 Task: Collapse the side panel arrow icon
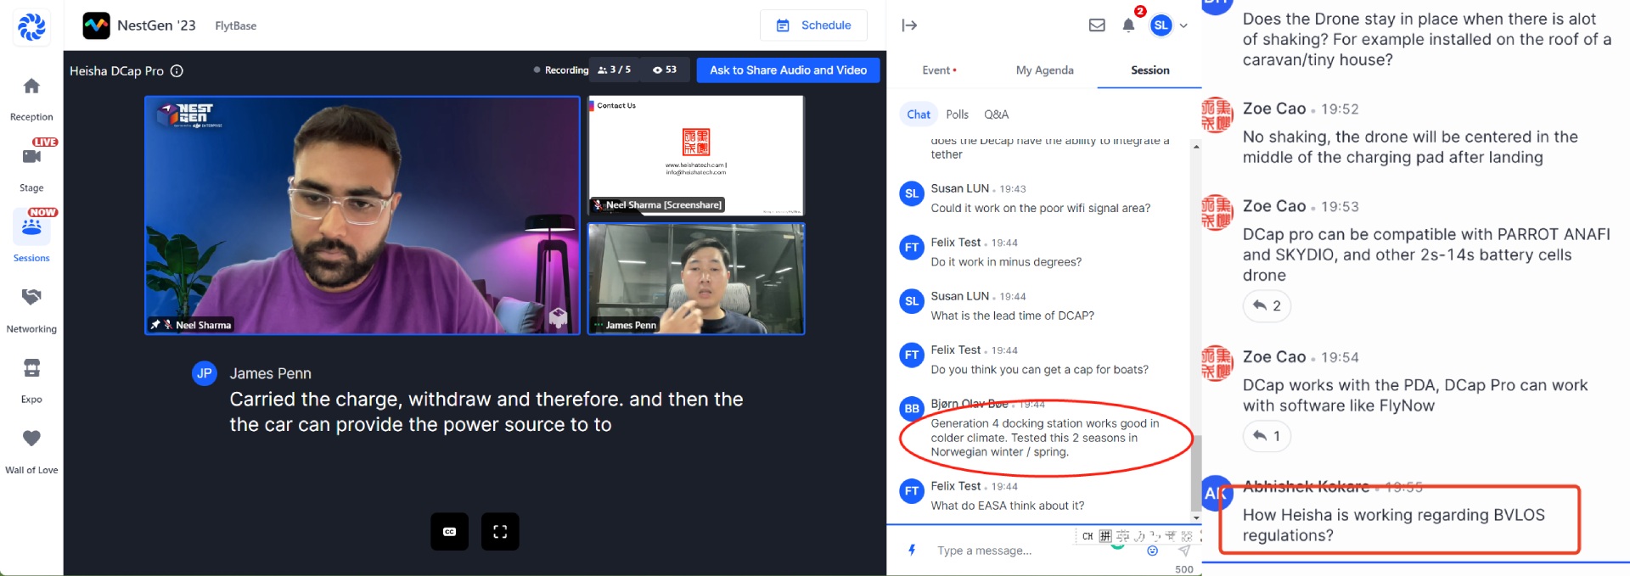909,25
